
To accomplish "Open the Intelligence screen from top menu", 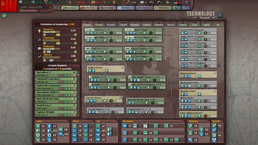I will click(x=144, y=8).
